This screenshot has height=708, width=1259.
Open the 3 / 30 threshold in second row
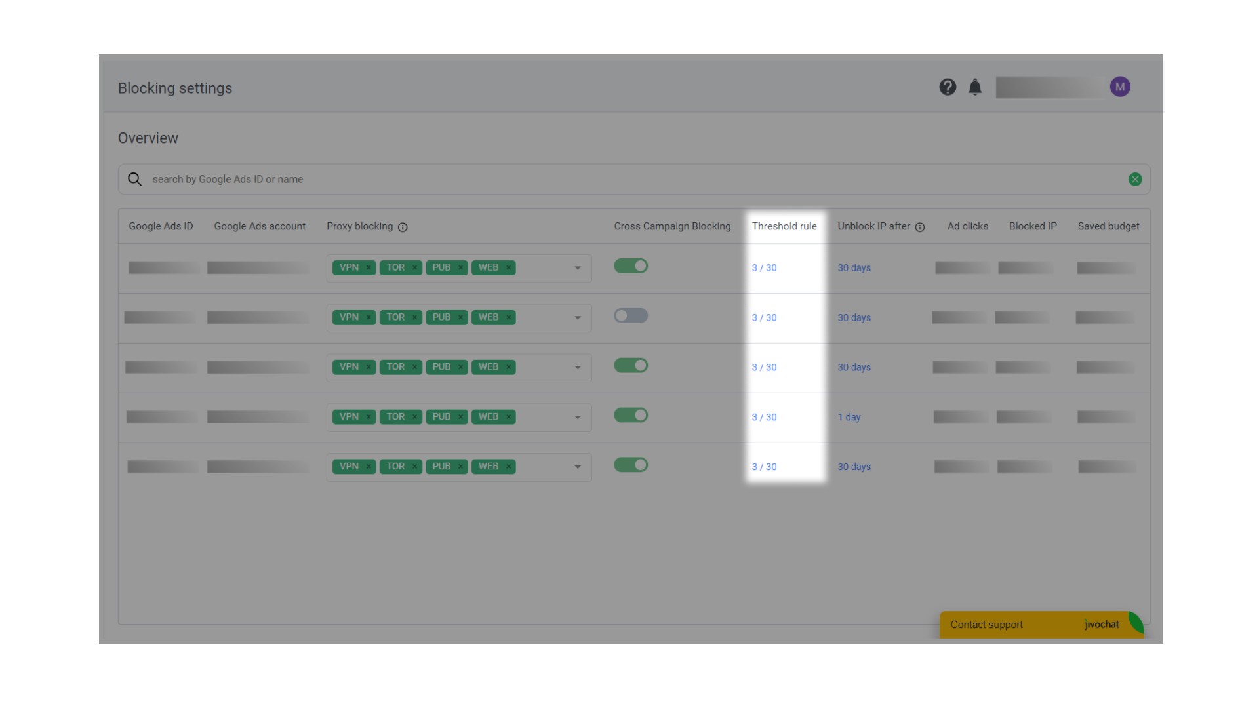pyautogui.click(x=764, y=317)
